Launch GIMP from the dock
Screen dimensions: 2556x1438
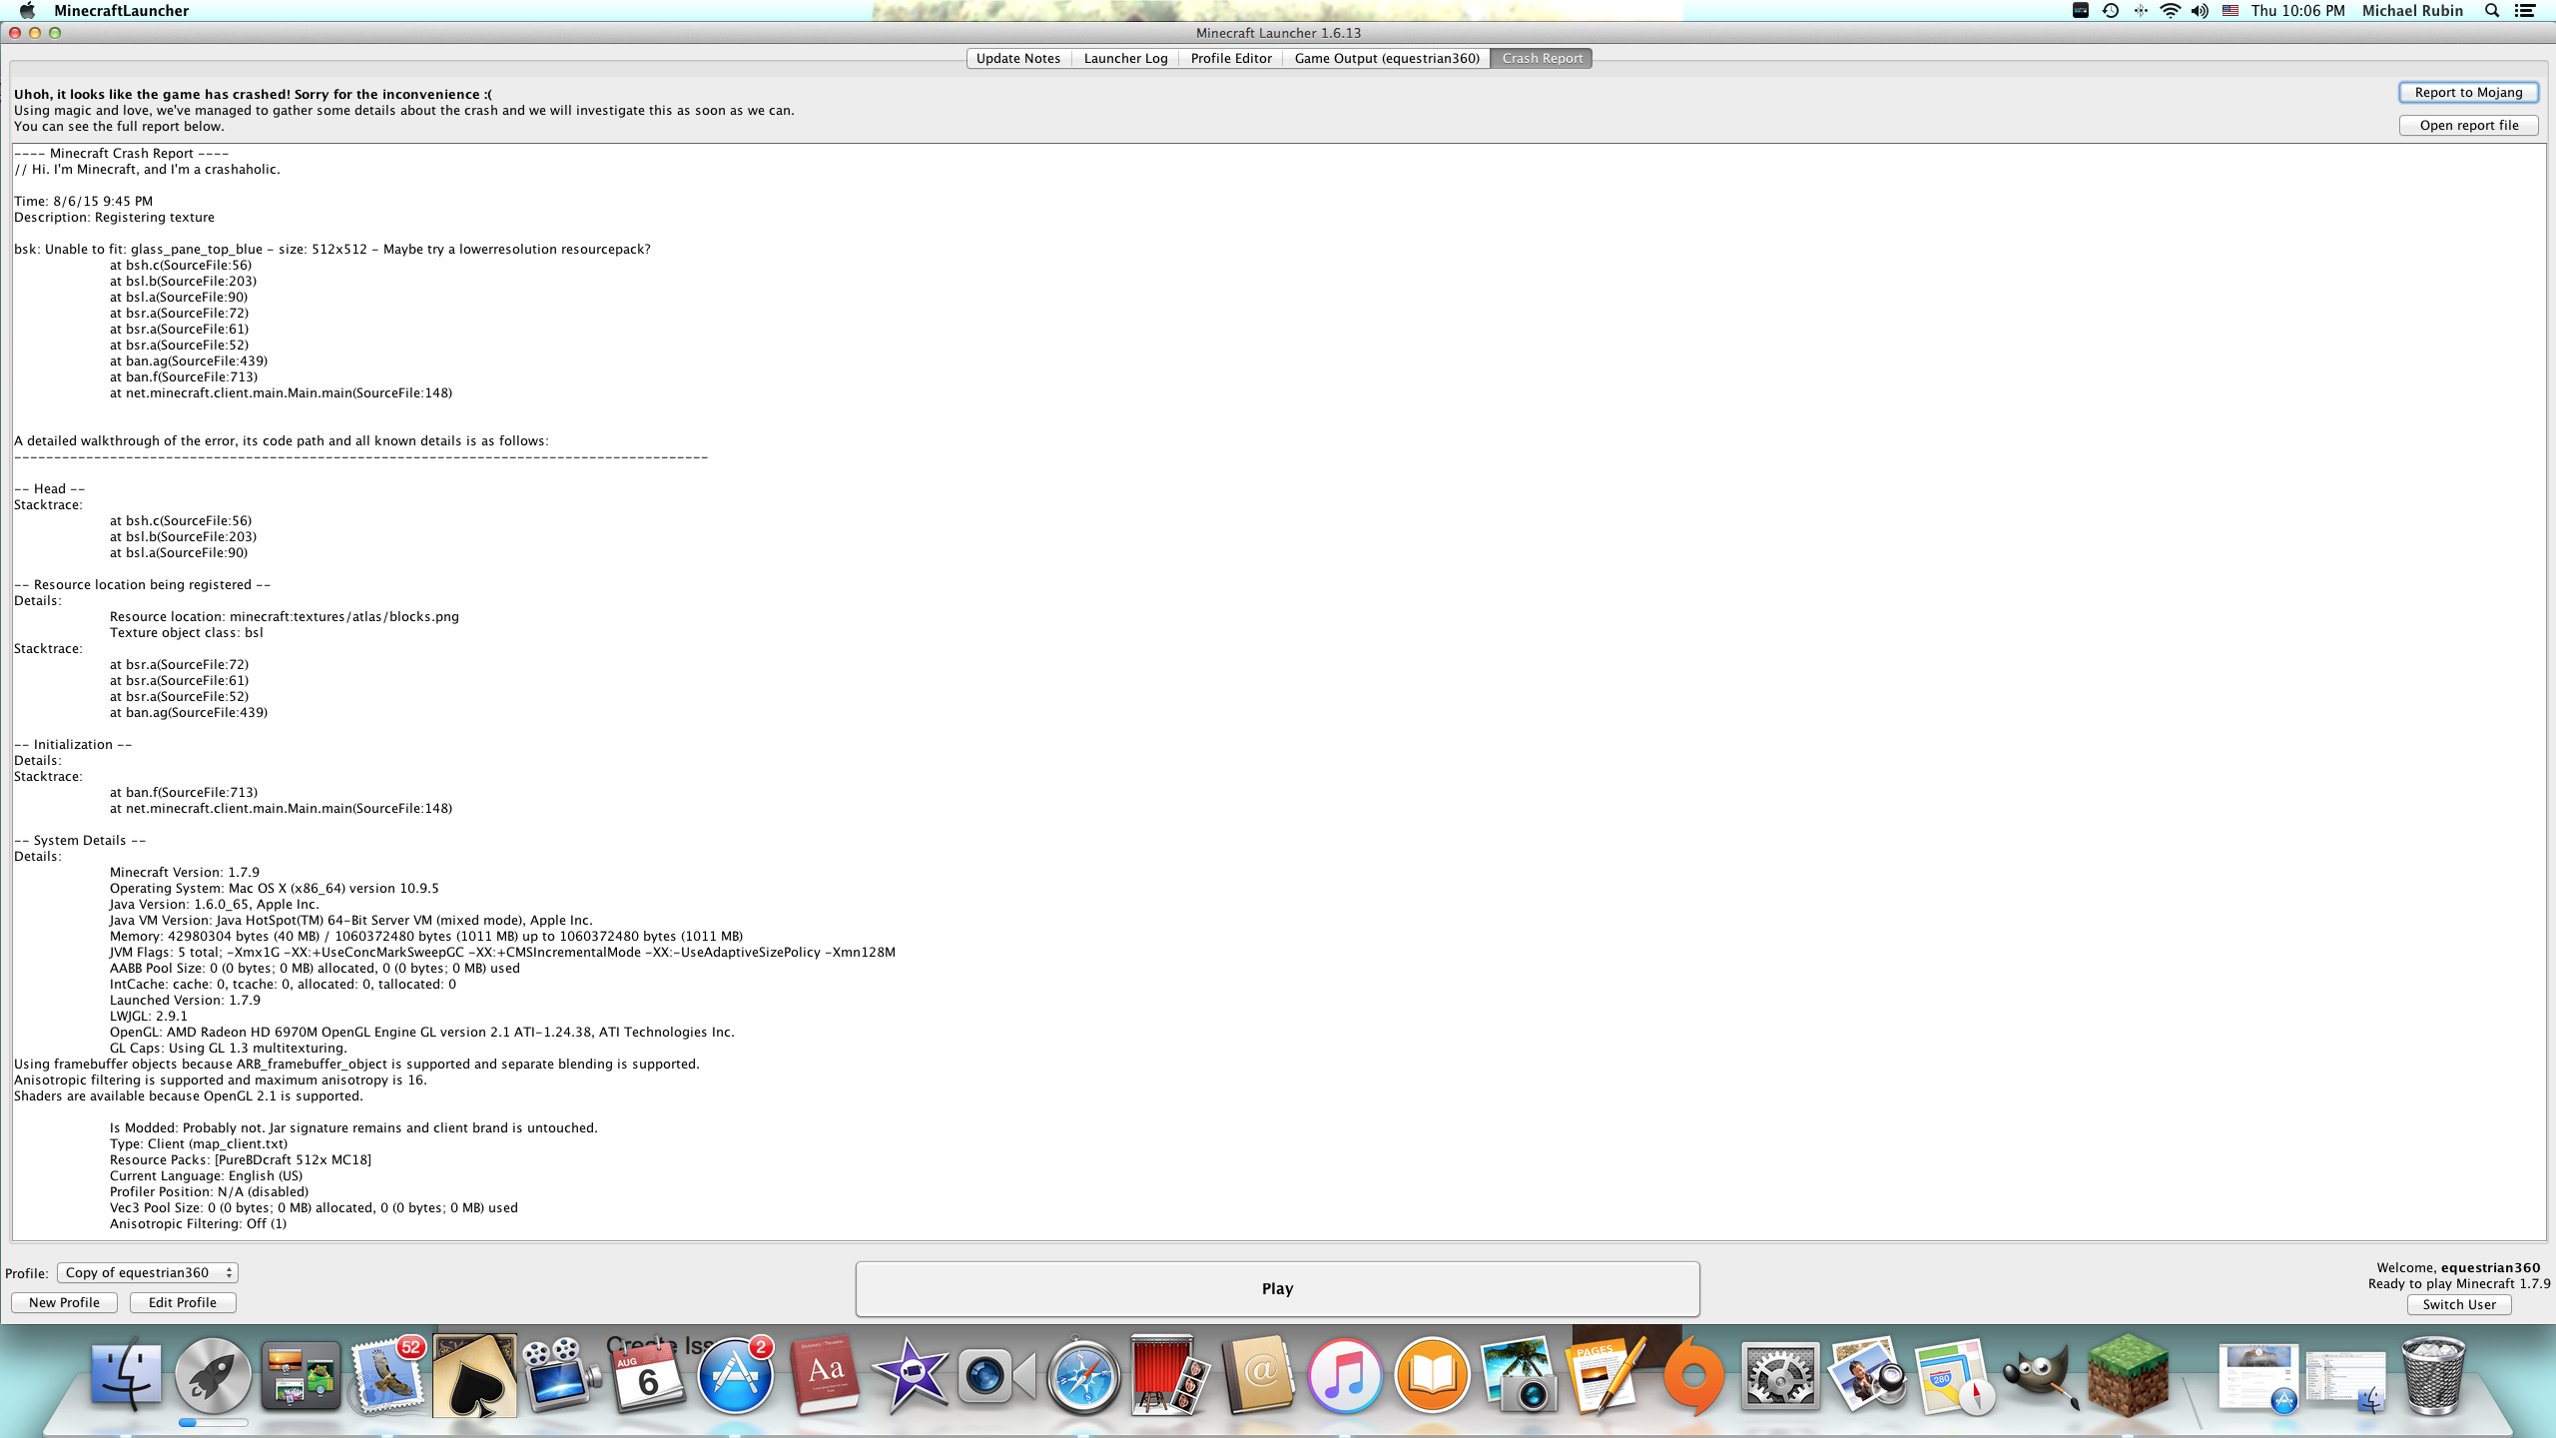click(2039, 1376)
